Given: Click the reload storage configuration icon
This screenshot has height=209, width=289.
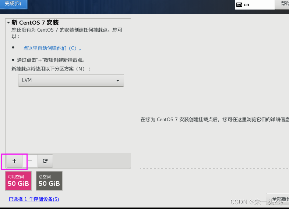Looking at the screenshot, I should [x=45, y=161].
